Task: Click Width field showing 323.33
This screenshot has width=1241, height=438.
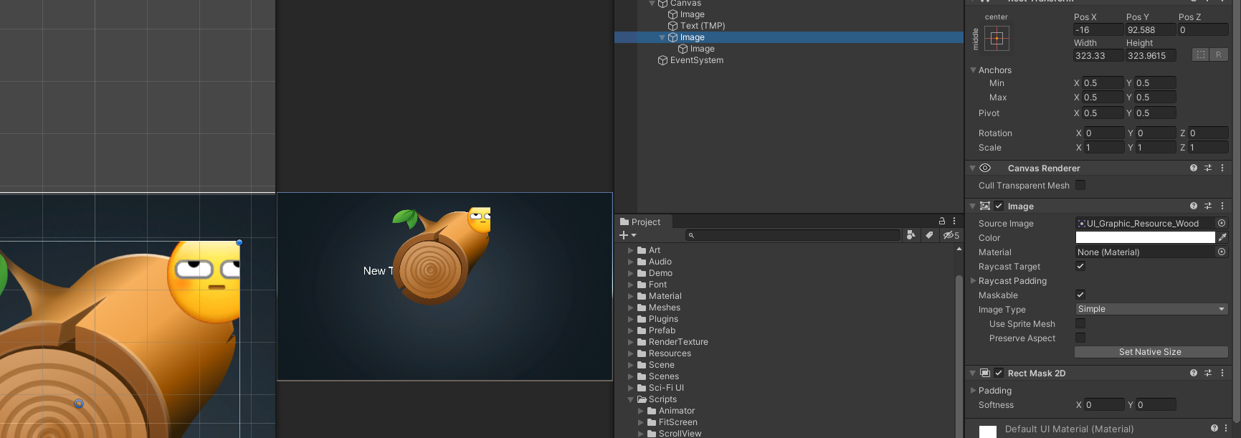Action: [x=1098, y=55]
